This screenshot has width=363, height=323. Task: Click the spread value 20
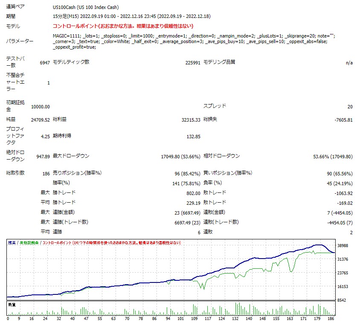tap(350, 107)
